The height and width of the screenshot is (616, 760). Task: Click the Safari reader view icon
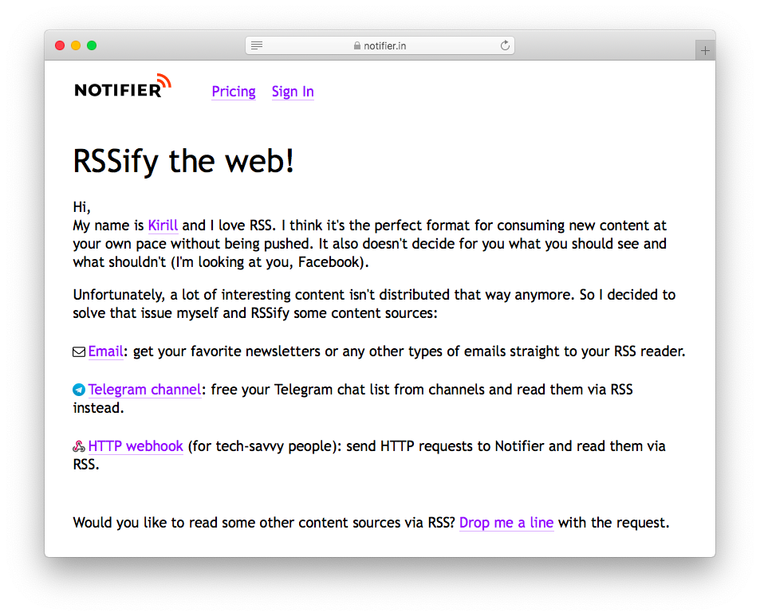[x=257, y=45]
